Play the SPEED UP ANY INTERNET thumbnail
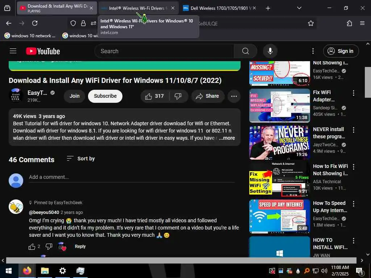371x278 pixels. (x=280, y=216)
